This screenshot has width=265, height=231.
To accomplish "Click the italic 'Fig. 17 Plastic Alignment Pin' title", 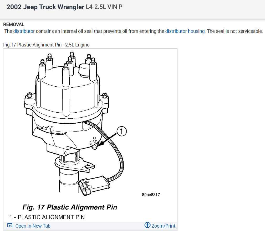I will tap(70, 207).
